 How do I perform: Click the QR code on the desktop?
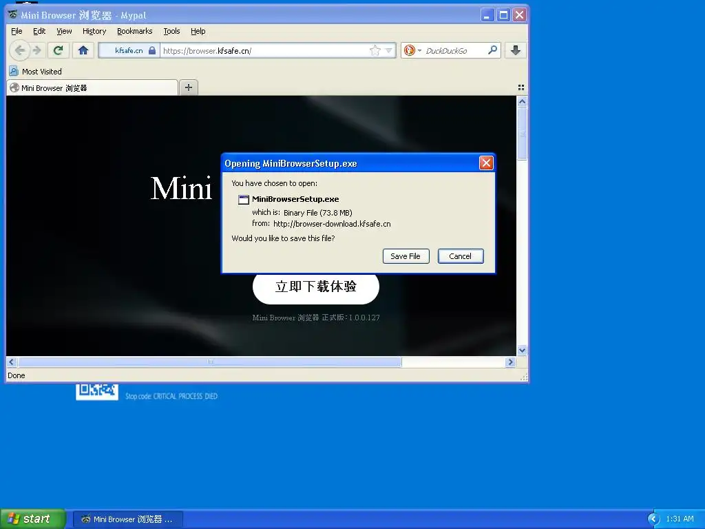pos(97,391)
